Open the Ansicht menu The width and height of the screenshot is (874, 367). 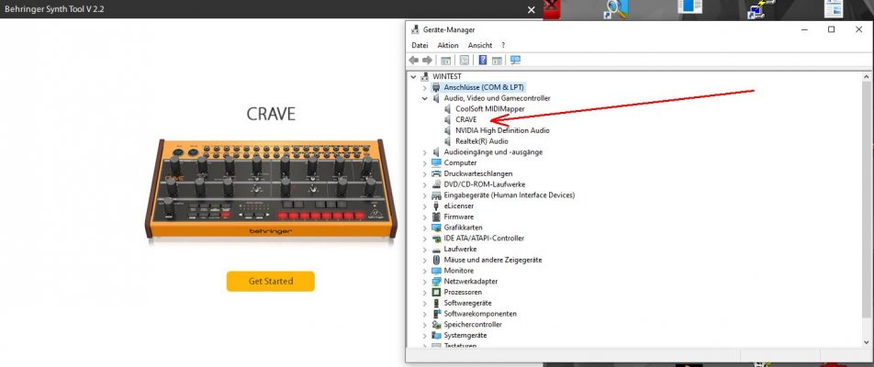(x=480, y=45)
